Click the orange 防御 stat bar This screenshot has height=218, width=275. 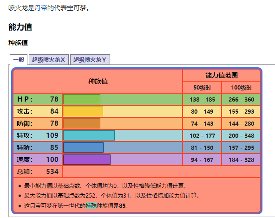82,123
